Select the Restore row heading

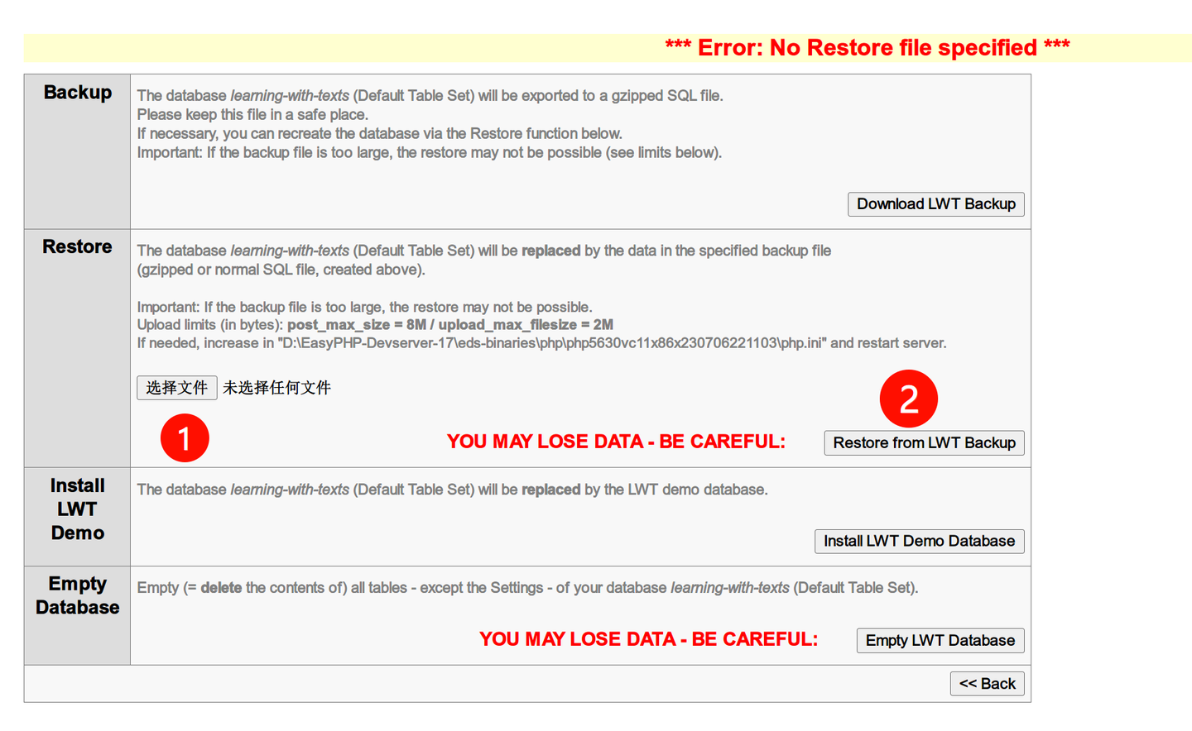click(x=78, y=247)
